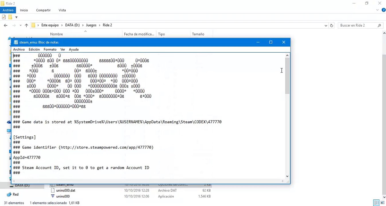The width and height of the screenshot is (386, 206).
Task: Click Notepad's horizontal scroll right arrow
Action: [x=283, y=181]
